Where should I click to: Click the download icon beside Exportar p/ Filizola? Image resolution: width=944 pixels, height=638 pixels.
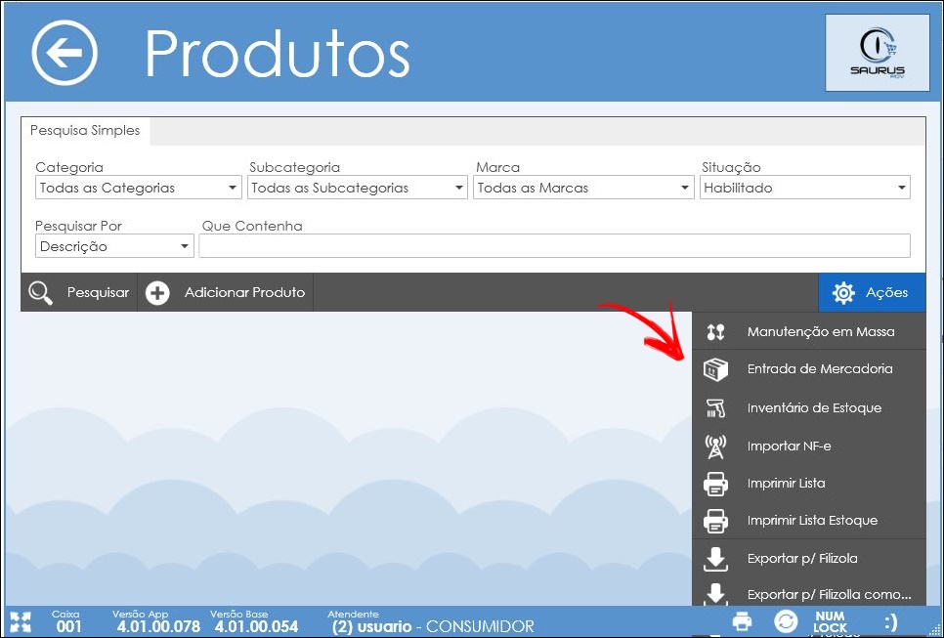[x=716, y=559]
